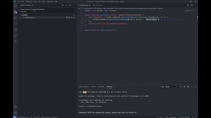Open the Run menu
The width and height of the screenshot is (211, 118).
(x=44, y=1)
